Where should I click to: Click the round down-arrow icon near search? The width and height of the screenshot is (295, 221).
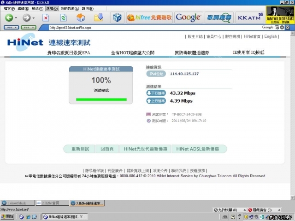click(282, 28)
